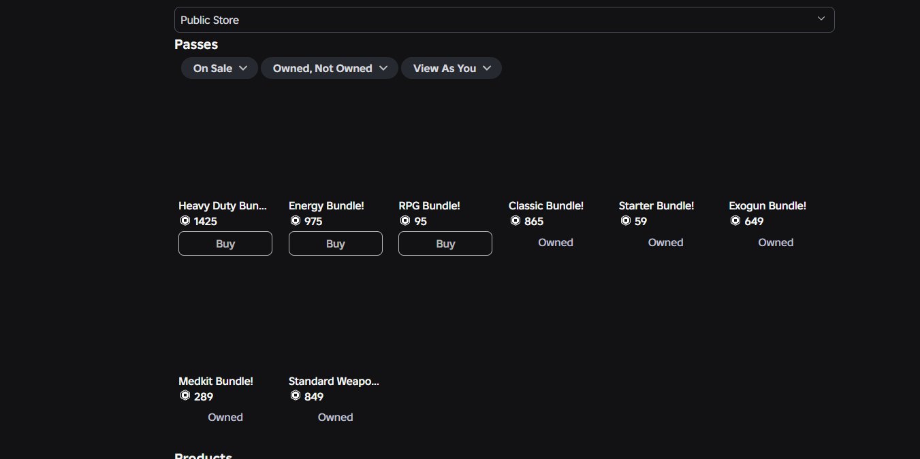
Task: Open the Exogun Bundle! pass title
Action: 767,205
